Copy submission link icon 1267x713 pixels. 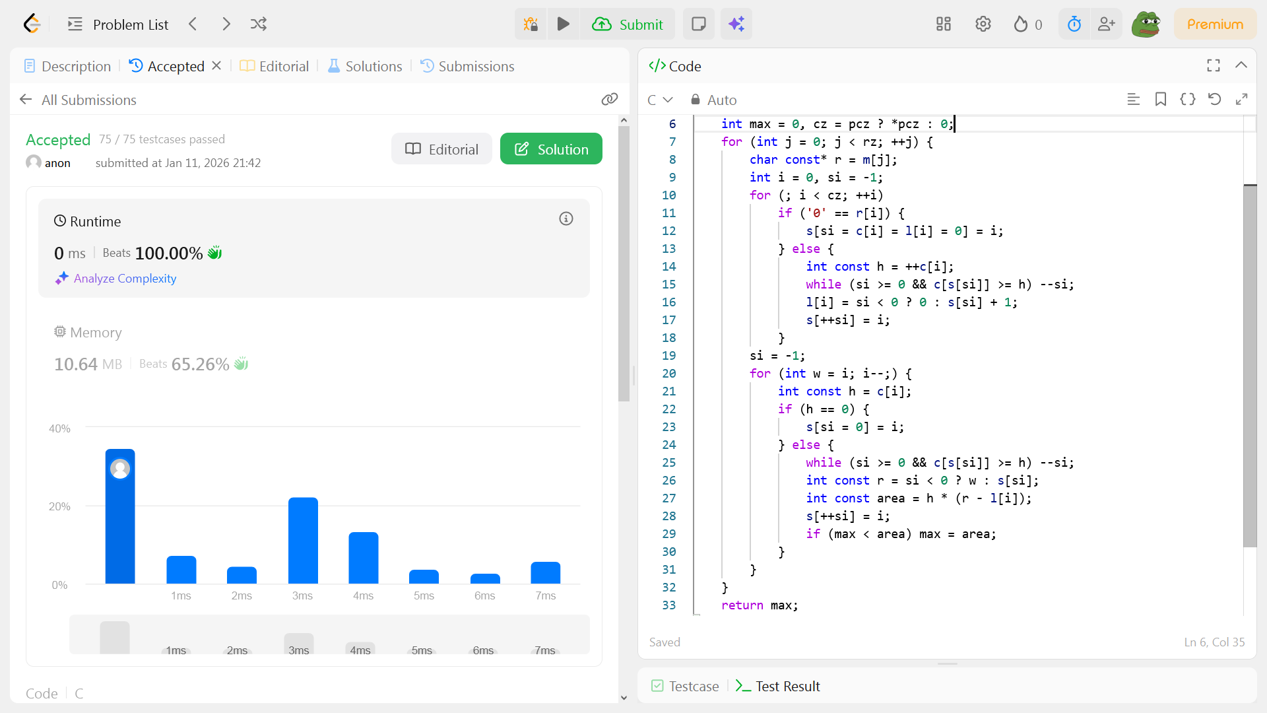[x=609, y=100]
